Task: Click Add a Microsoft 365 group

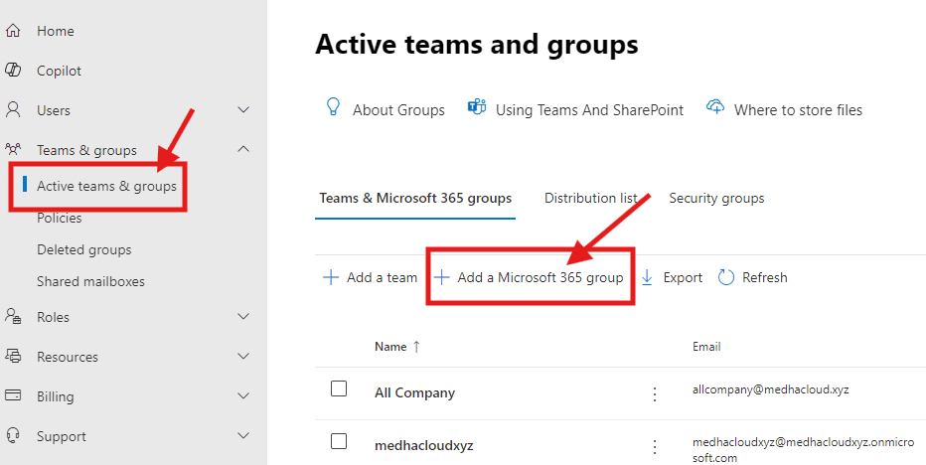Action: pos(530,277)
